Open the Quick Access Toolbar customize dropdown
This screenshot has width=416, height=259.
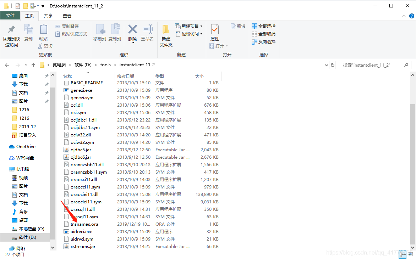tap(43, 6)
